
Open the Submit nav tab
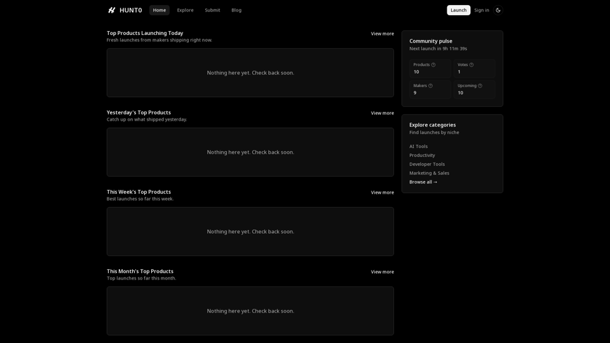(212, 10)
